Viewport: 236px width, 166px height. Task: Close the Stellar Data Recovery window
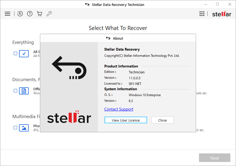(x=230, y=4)
